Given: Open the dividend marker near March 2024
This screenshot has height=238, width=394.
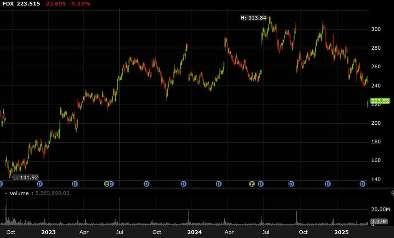Looking at the screenshot, I should 219,184.
